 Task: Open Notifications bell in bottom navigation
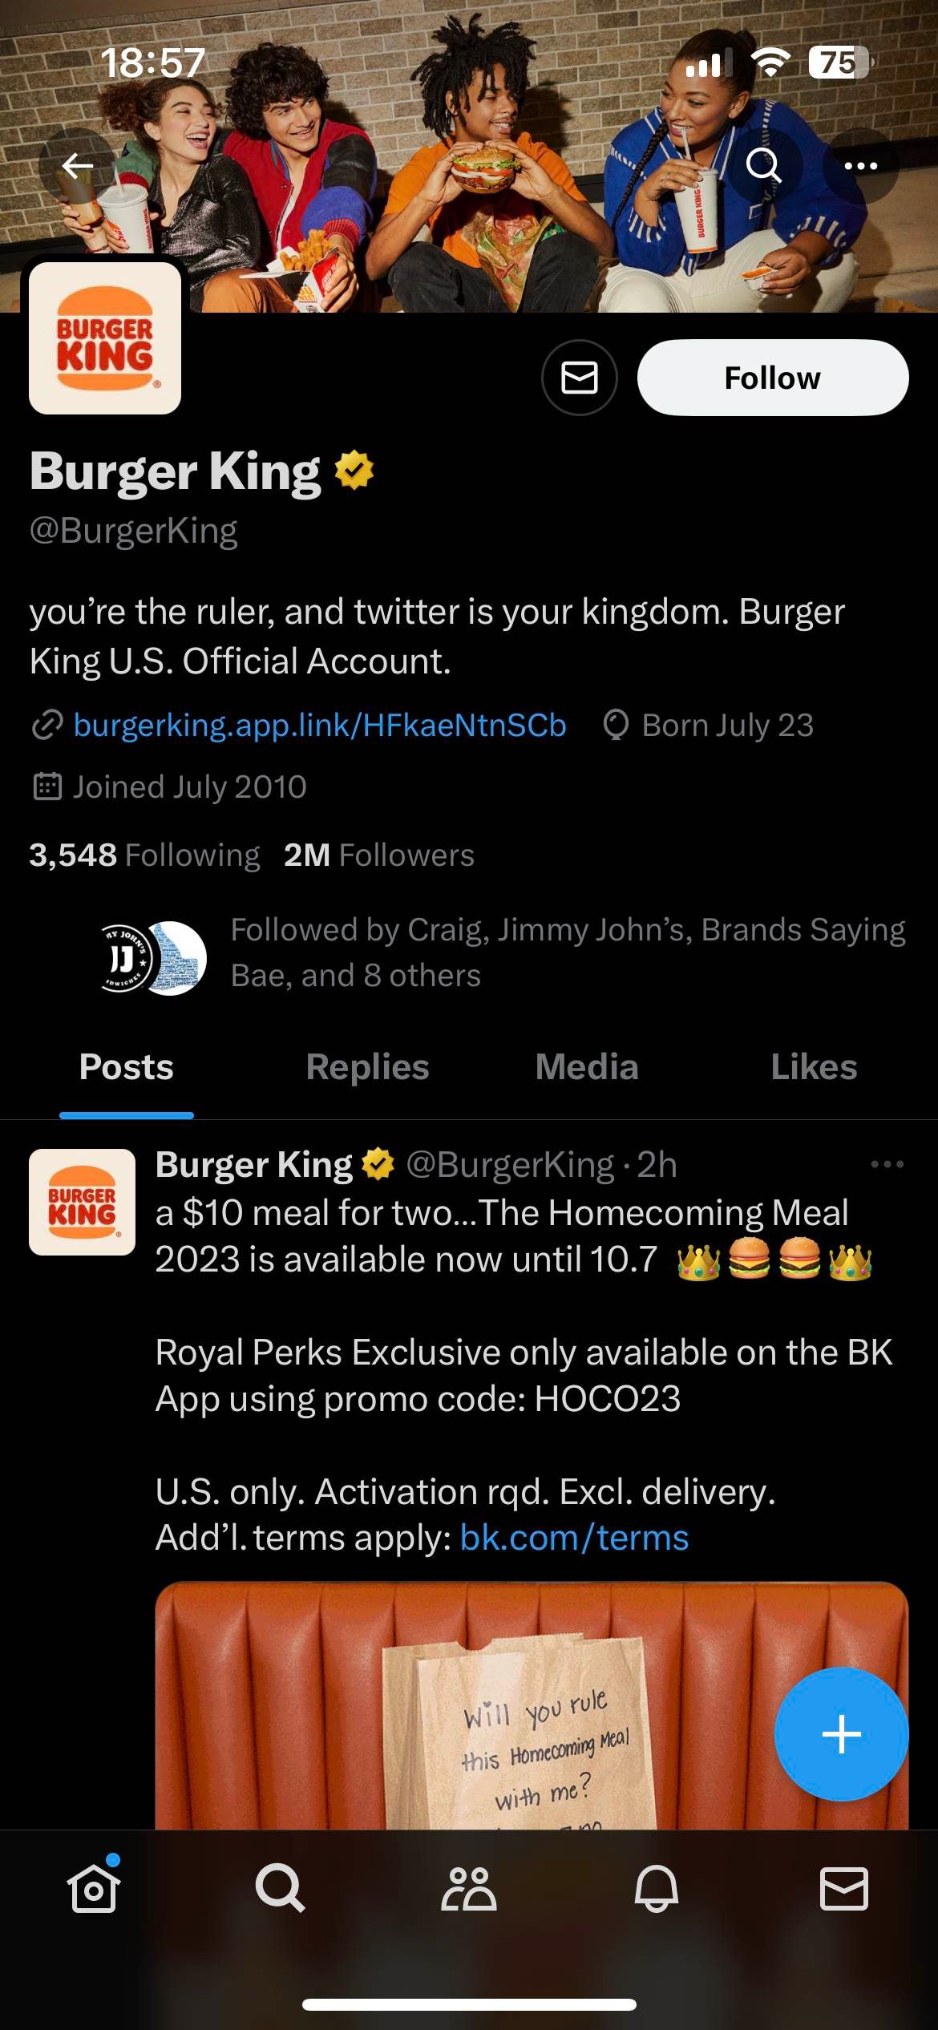657,1888
